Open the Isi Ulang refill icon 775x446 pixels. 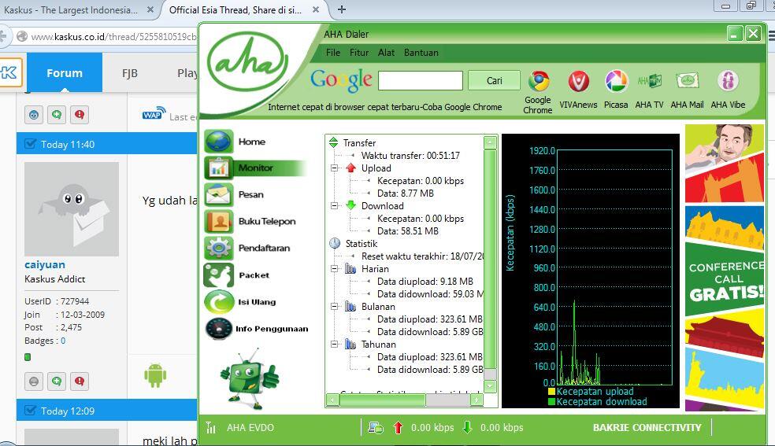point(218,302)
